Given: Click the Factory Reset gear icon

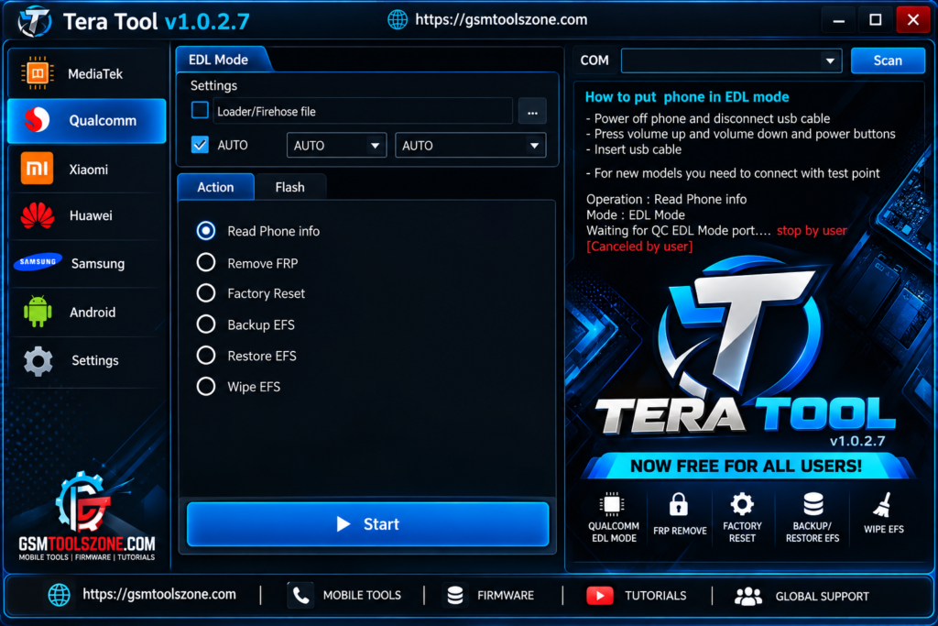Looking at the screenshot, I should pyautogui.click(x=742, y=504).
